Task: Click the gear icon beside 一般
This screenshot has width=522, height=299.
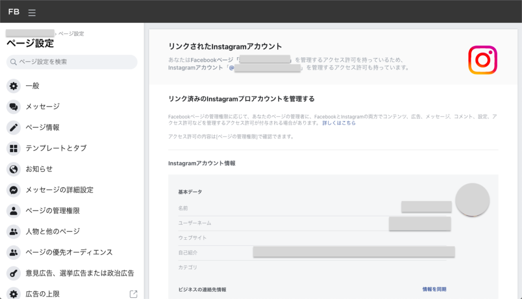Action: click(x=14, y=86)
